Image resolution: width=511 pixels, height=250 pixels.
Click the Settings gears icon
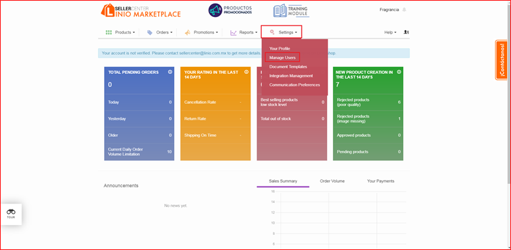coord(272,32)
